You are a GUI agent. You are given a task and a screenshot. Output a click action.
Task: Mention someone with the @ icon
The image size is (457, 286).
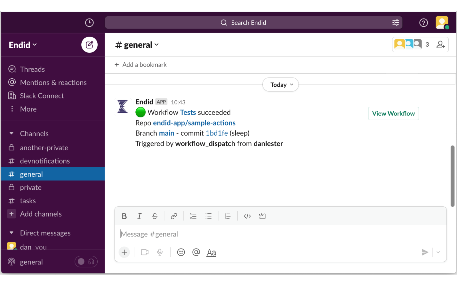click(196, 252)
